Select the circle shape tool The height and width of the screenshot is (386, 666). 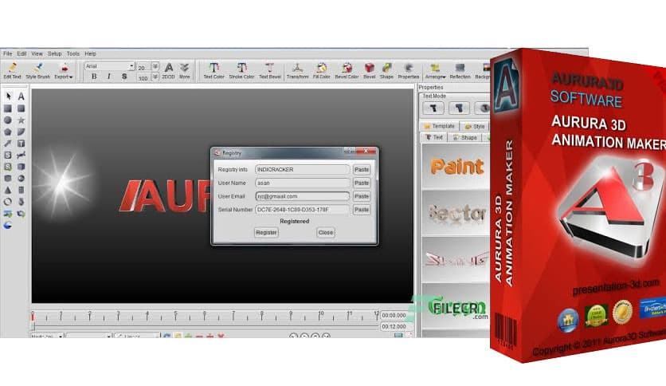coord(8,120)
